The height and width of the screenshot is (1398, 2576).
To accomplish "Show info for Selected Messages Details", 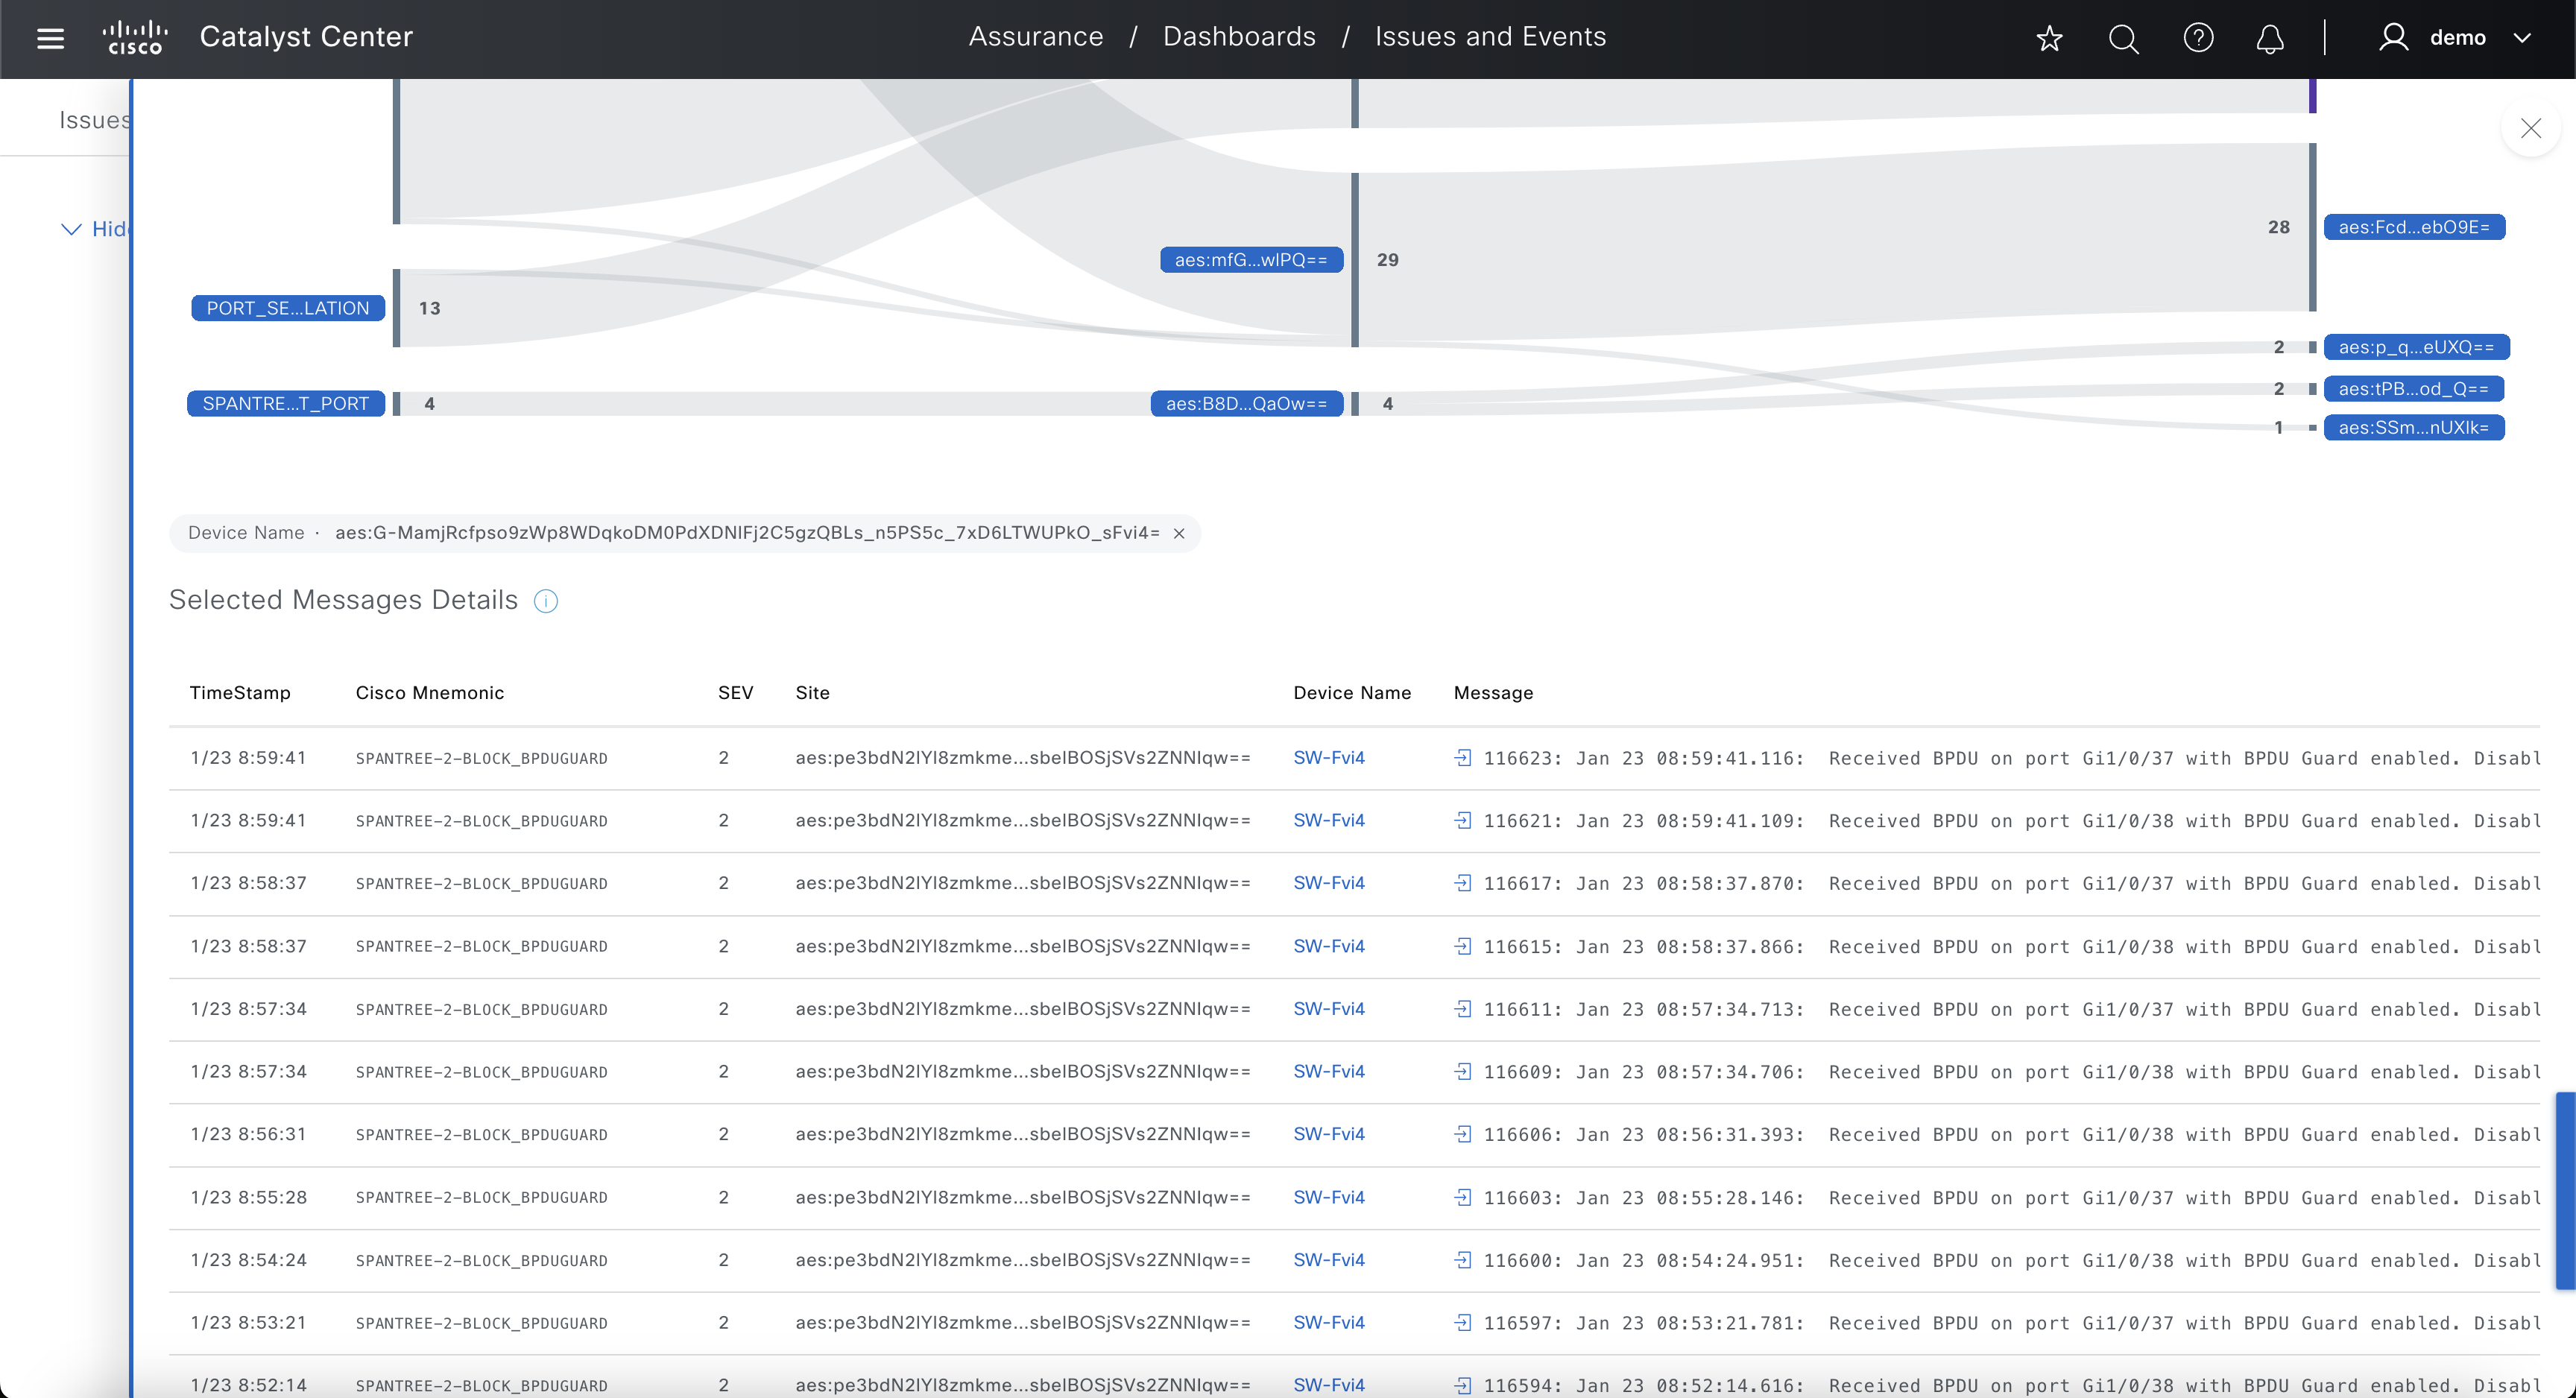I will (546, 601).
